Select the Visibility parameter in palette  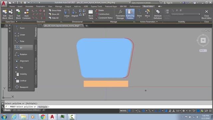coord(24,74)
